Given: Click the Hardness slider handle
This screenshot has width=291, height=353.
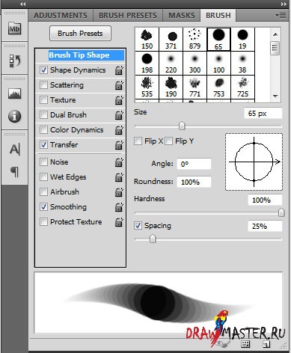Looking at the screenshot, I should [x=281, y=212].
